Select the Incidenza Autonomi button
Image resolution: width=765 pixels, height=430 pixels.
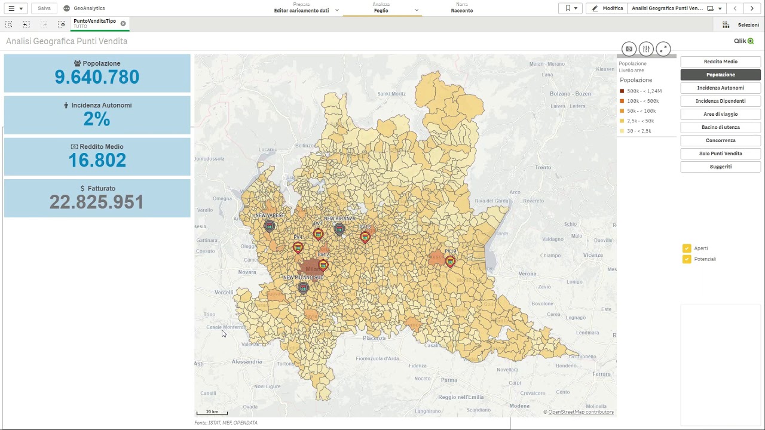pyautogui.click(x=721, y=88)
